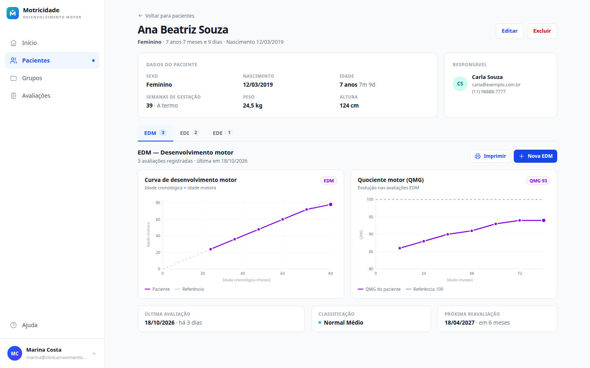This screenshot has width=590, height=368.
Task: Create a Nova EDM evaluation
Action: (x=536, y=156)
